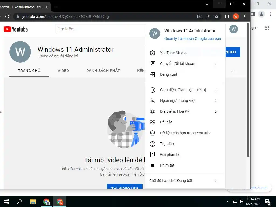The width and height of the screenshot is (276, 207).
Task: Click the orange Chrome profile W avatar
Action: pyautogui.click(x=236, y=16)
